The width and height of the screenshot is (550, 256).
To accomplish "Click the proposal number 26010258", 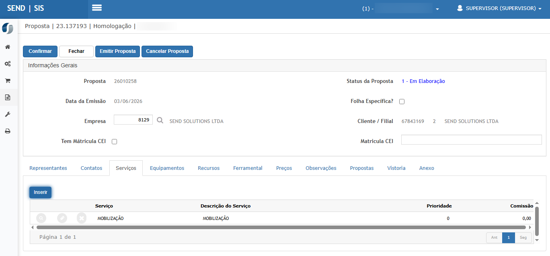I will click(x=125, y=81).
